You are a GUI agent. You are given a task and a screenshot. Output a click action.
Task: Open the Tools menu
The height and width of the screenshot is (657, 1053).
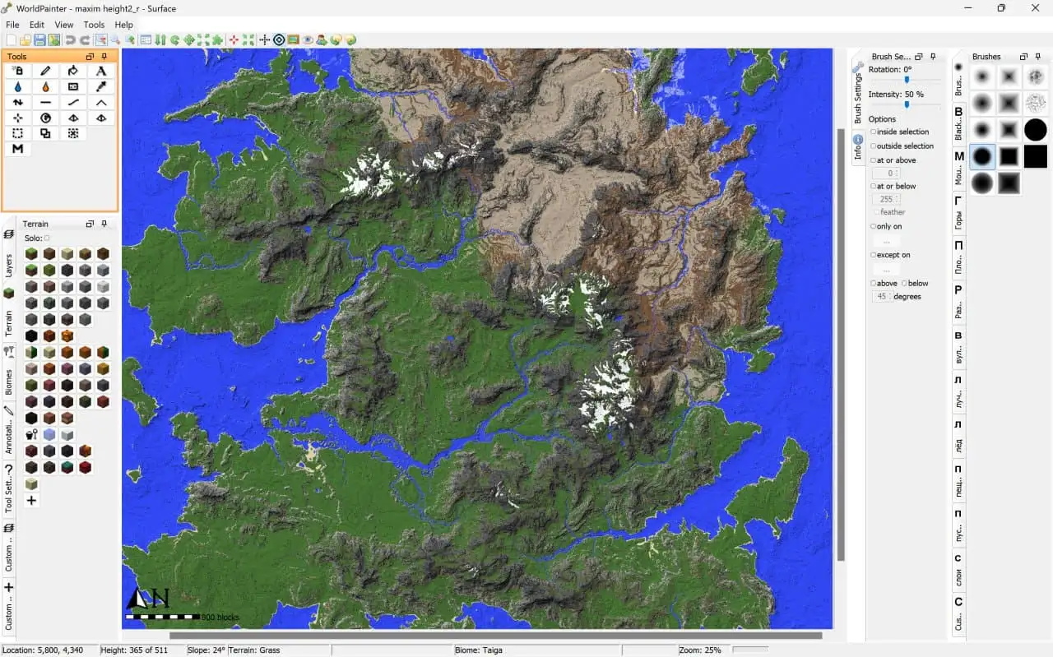94,25
